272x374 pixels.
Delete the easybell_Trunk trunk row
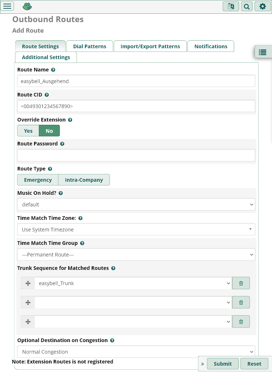point(241,283)
